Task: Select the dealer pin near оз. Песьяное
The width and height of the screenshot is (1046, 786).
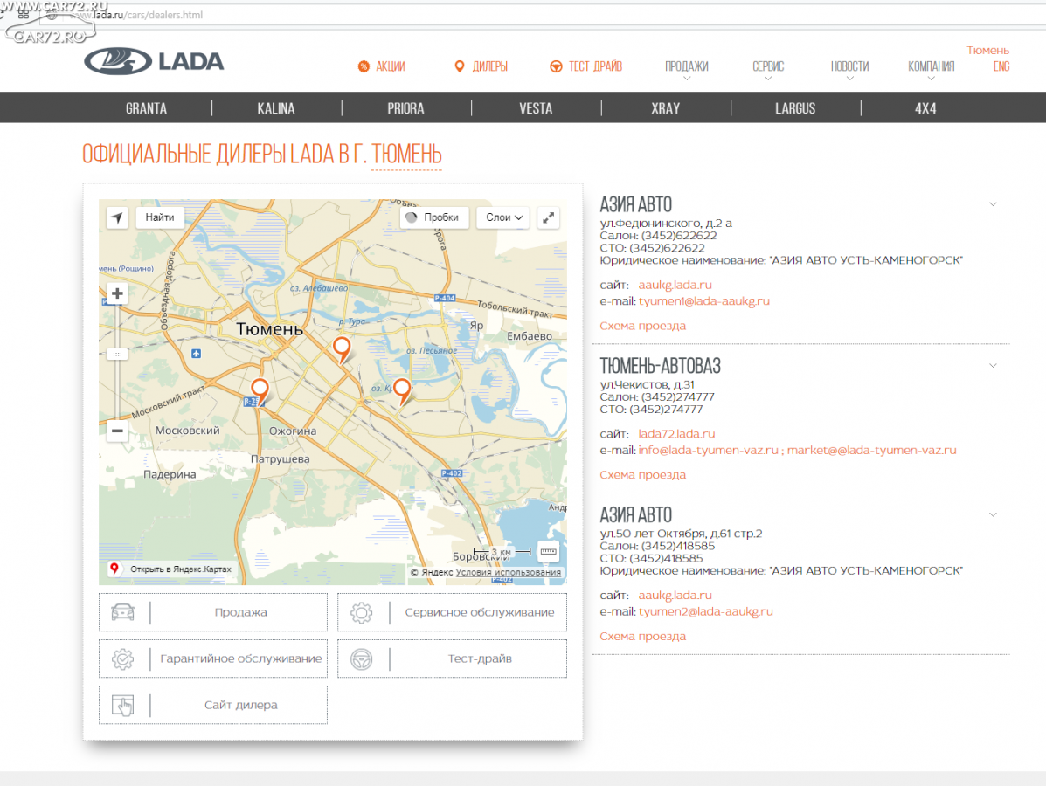Action: coord(402,391)
